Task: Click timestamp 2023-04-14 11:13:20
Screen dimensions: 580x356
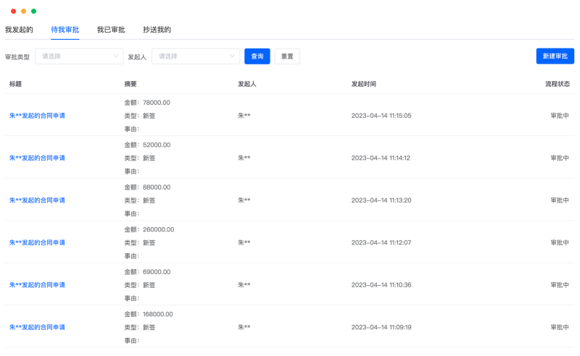Action: [x=381, y=200]
